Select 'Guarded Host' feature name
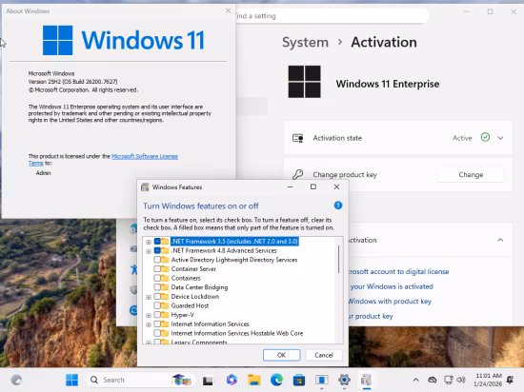 coord(190,305)
